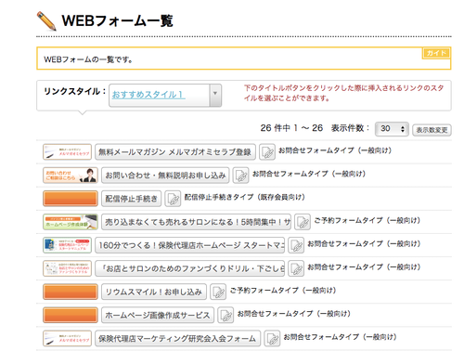Click the copy-link icon for 売り込まなくても売れるサロンになる

click(x=303, y=222)
